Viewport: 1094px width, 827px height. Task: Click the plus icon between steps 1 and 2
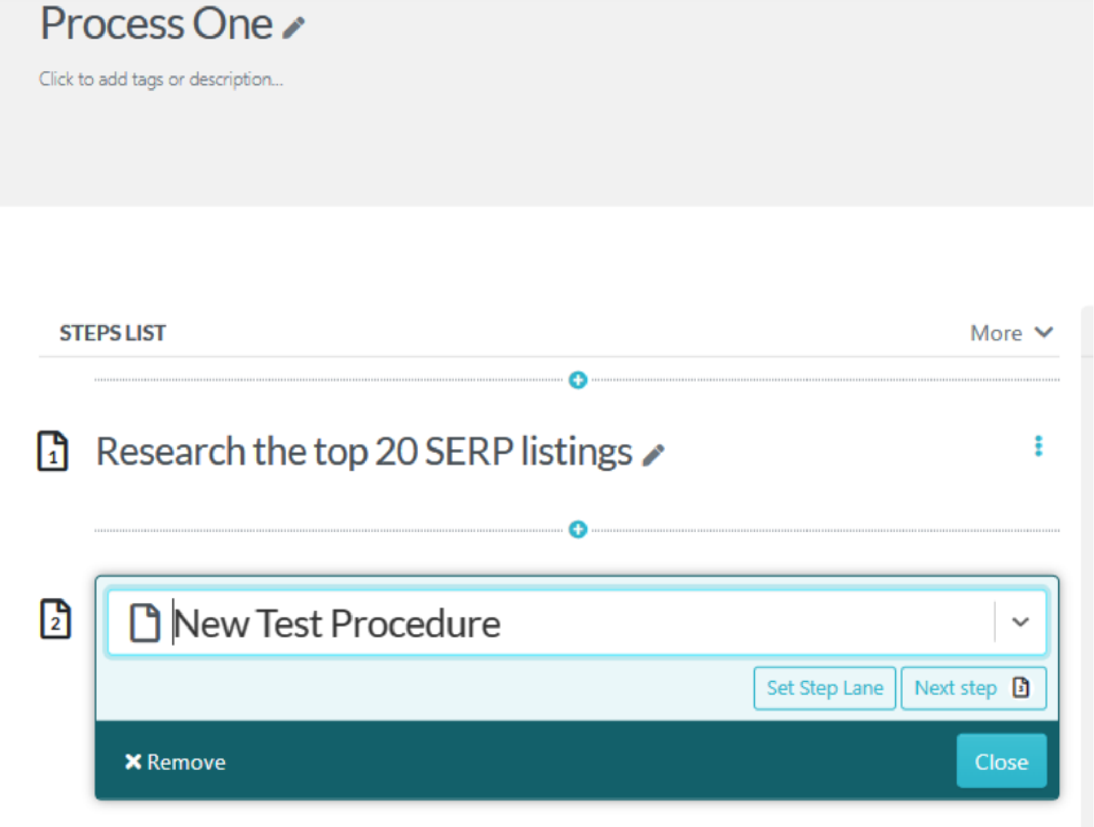578,530
